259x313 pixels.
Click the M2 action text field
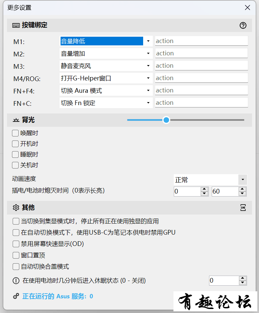coord(201,53)
